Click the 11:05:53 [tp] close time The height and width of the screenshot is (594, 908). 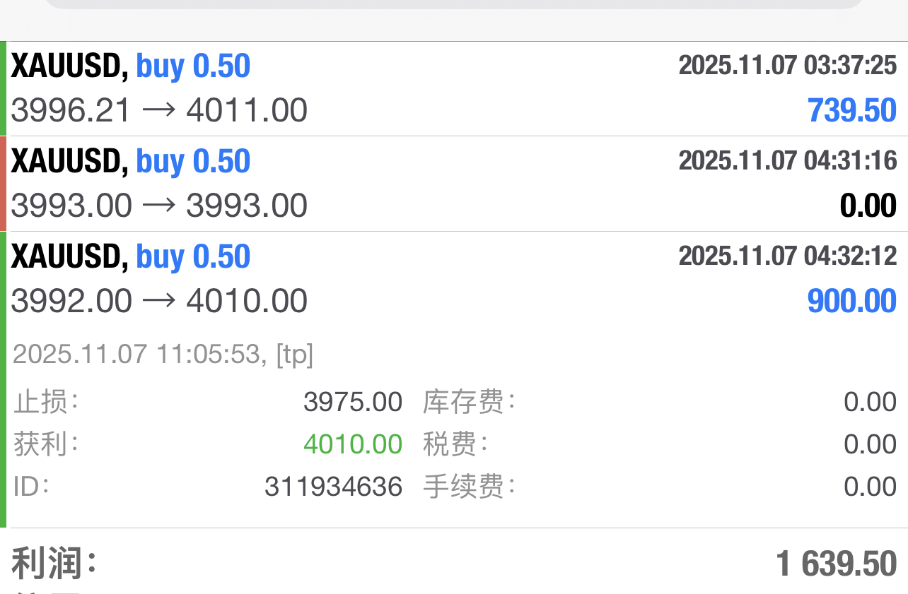click(x=163, y=354)
